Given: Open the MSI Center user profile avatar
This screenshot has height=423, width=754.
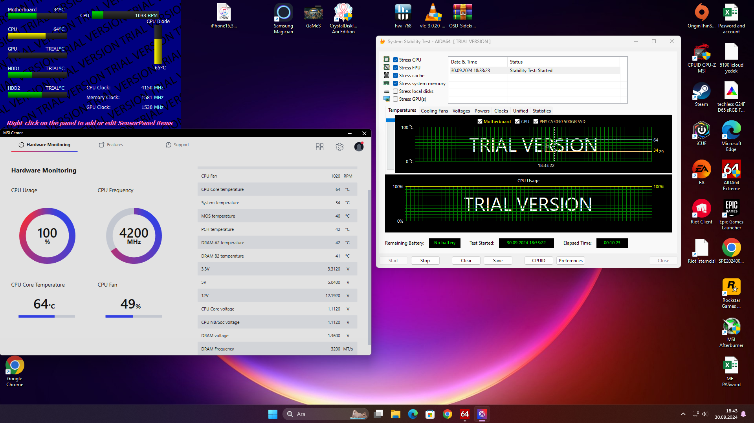Looking at the screenshot, I should coord(359,147).
